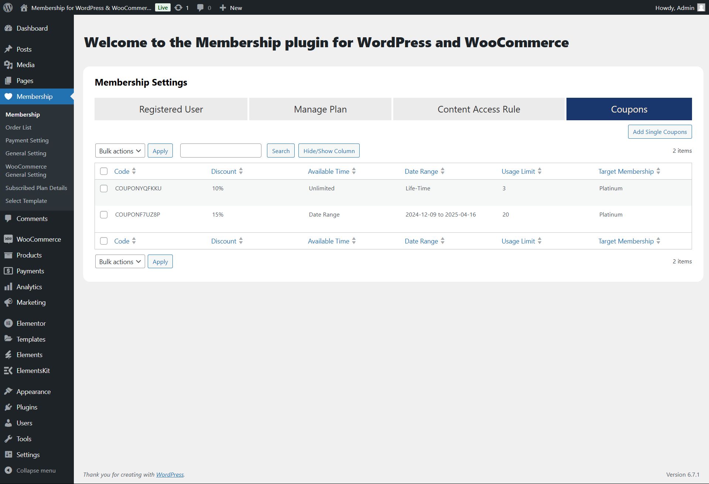Viewport: 709px width, 484px height.
Task: Open the WordPress logo menu
Action: 8,7
